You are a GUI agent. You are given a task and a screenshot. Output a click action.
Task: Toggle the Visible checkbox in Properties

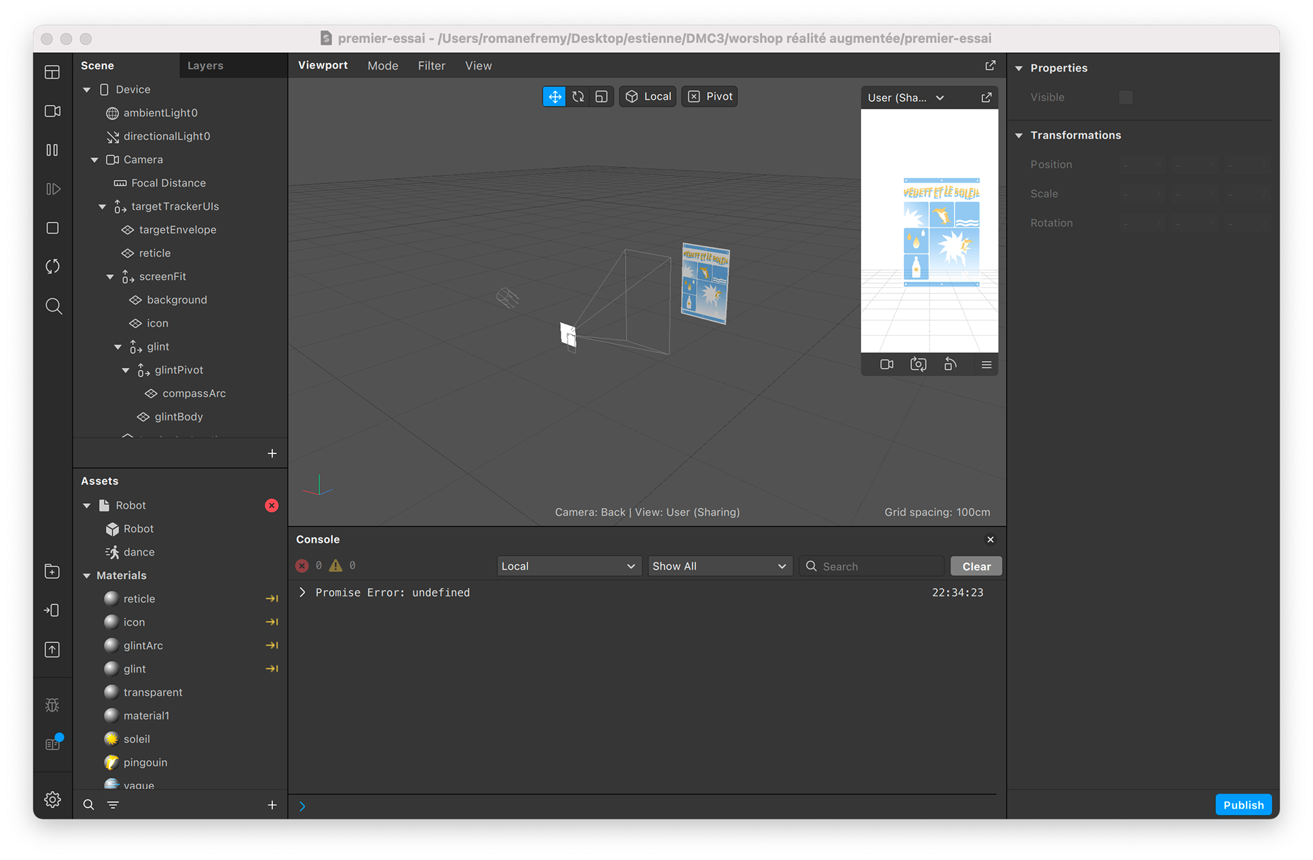point(1126,97)
